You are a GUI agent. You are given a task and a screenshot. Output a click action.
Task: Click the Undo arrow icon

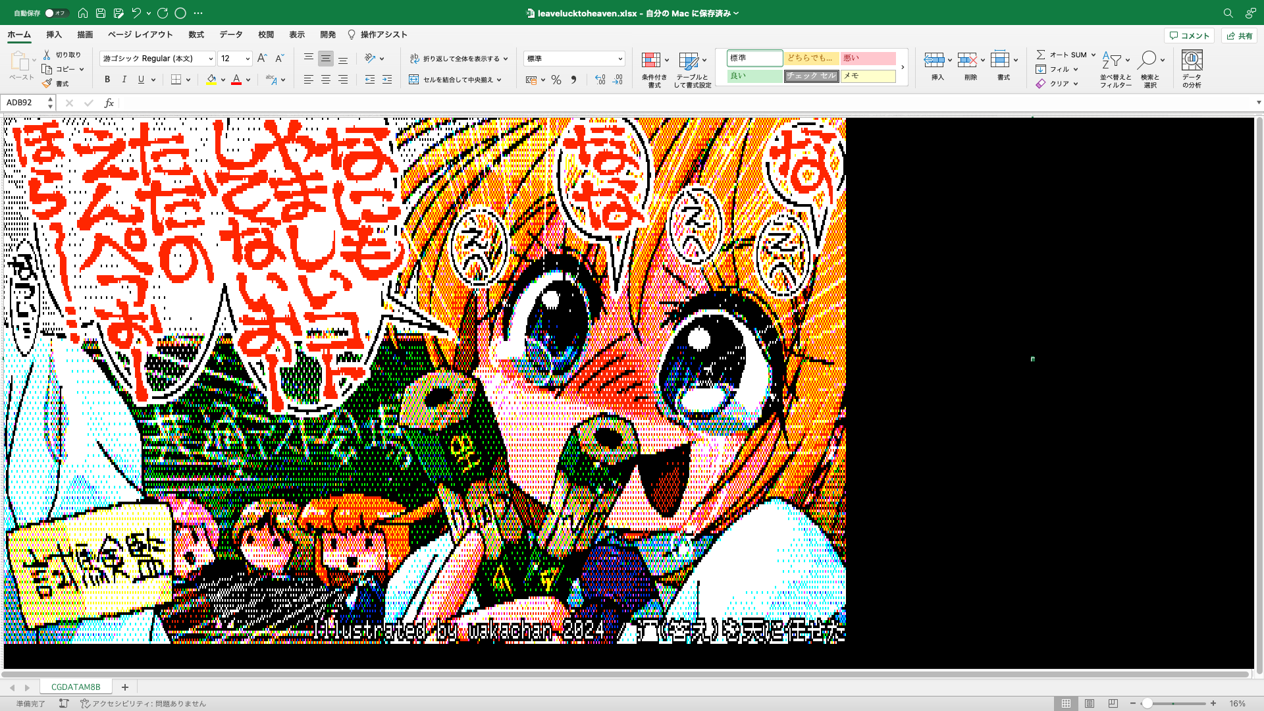(136, 13)
